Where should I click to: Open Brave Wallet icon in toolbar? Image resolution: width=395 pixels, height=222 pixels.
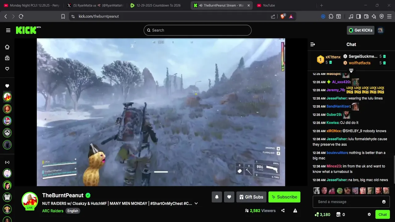coord(366,16)
